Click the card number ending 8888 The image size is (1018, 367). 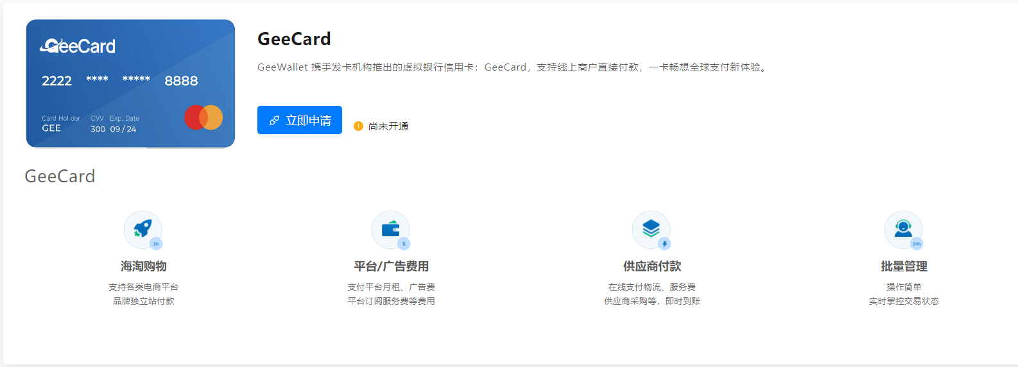tap(181, 81)
